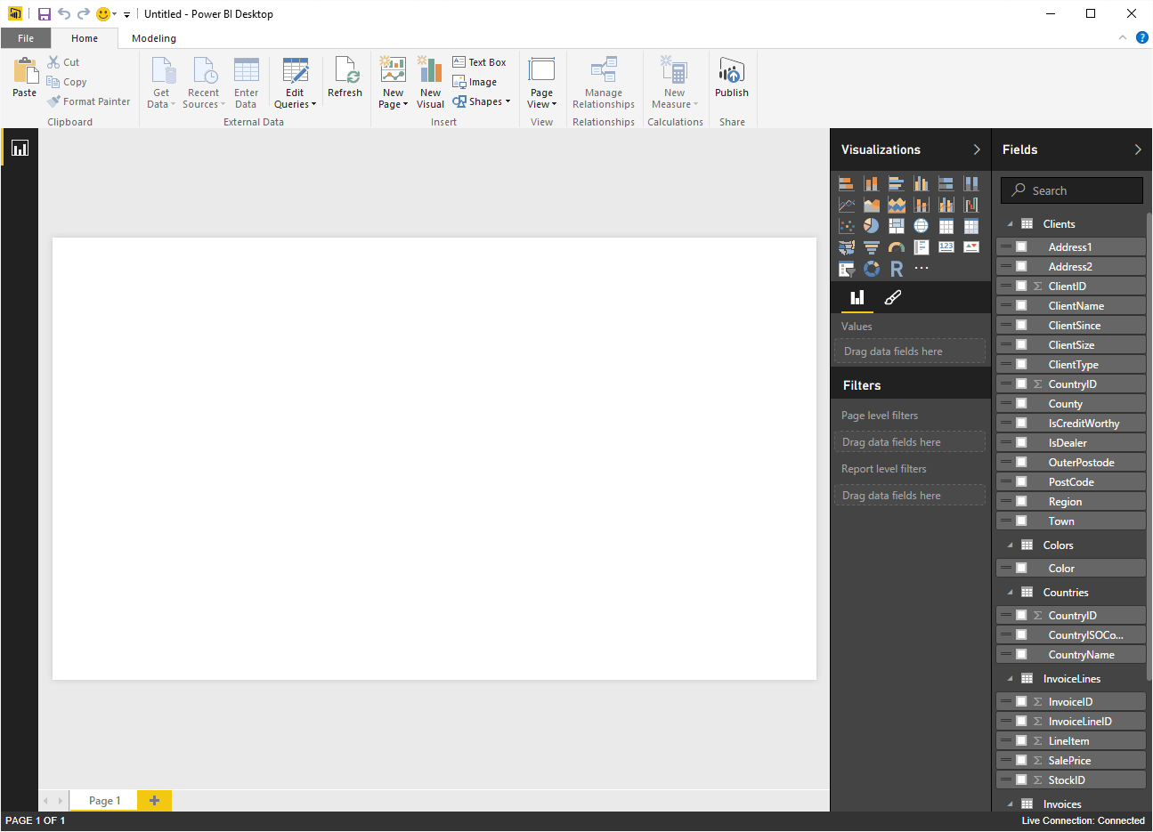Select the area chart visual

click(x=872, y=205)
